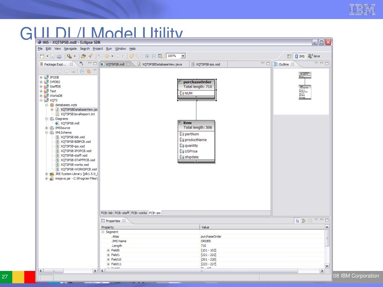The image size is (383, 287).
Task: Switch to the IMS perspective
Action: [300, 56]
